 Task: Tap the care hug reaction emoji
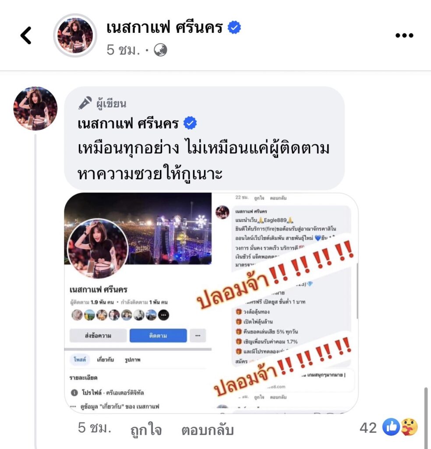(409, 427)
